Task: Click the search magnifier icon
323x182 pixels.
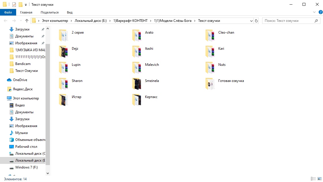Action: [x=316, y=21]
